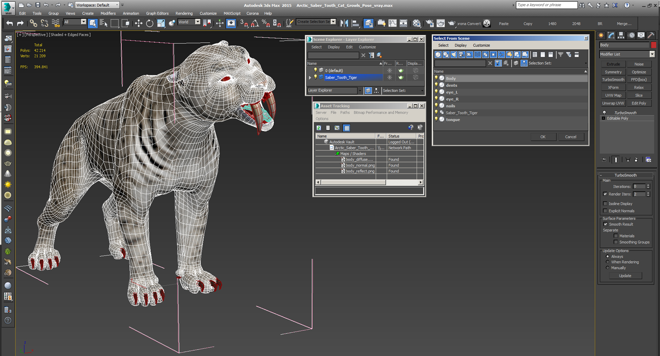Open the Workspace Default dropdown
Viewport: 660px width, 356px height.
pos(97,5)
